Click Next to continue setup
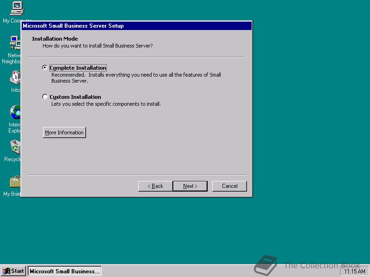The width and height of the screenshot is (370, 277). click(x=190, y=186)
